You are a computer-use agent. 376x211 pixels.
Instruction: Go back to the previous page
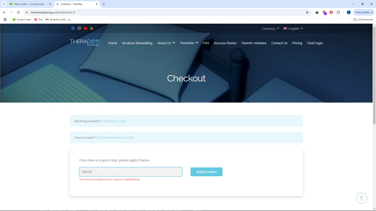[x=4, y=12]
